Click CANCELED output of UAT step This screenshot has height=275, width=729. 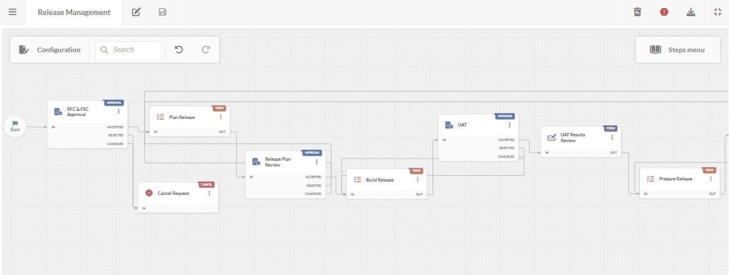click(506, 157)
